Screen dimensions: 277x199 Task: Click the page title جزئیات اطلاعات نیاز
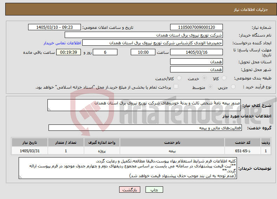[251, 9]
